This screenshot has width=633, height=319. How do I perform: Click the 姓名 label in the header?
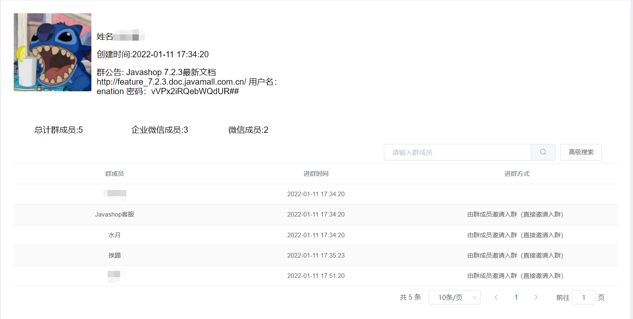[x=105, y=37]
